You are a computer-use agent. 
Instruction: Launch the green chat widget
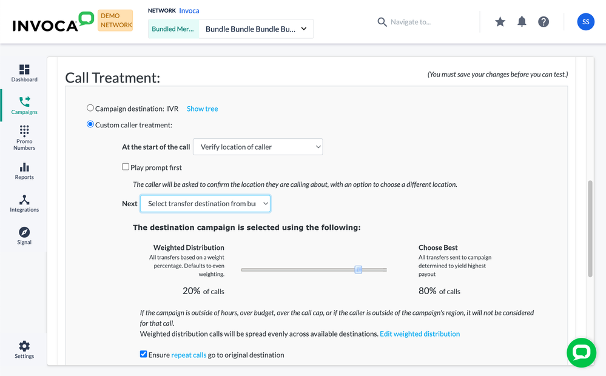[x=581, y=352]
